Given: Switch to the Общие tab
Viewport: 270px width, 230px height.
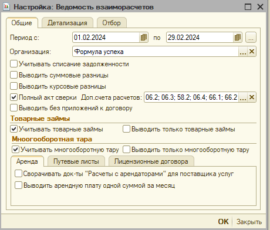Looking at the screenshot, I should (22, 23).
